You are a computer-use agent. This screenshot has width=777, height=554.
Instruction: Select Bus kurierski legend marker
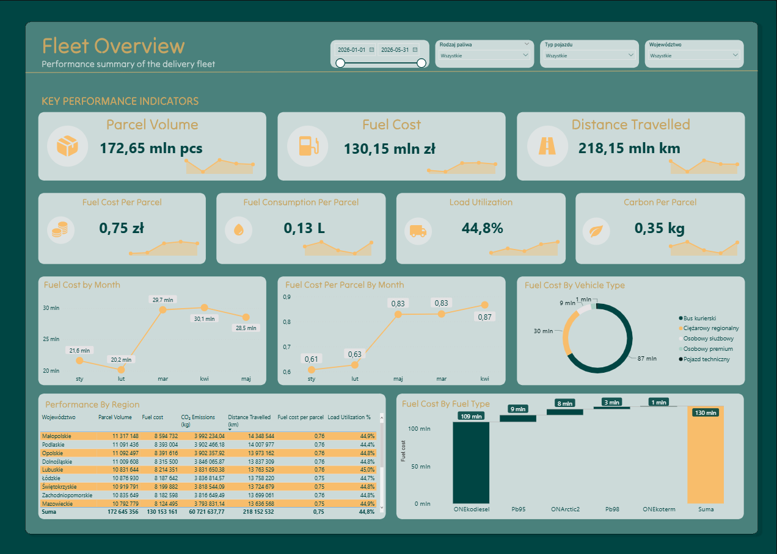(680, 318)
